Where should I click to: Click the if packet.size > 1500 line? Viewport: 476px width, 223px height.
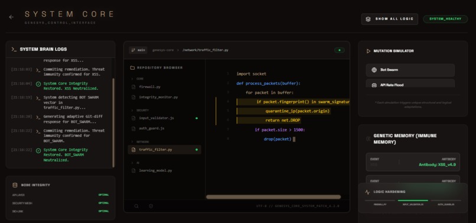pos(280,130)
